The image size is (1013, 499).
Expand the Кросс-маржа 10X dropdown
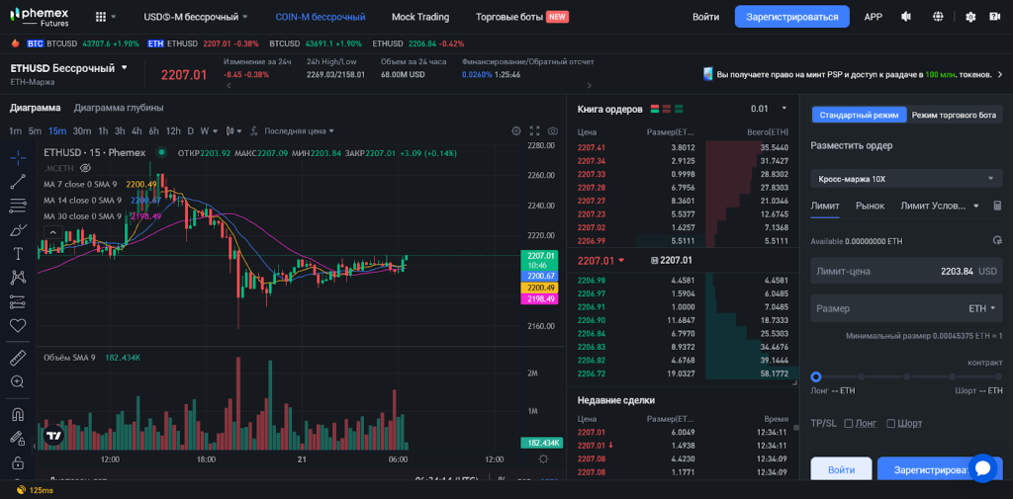[x=905, y=179]
